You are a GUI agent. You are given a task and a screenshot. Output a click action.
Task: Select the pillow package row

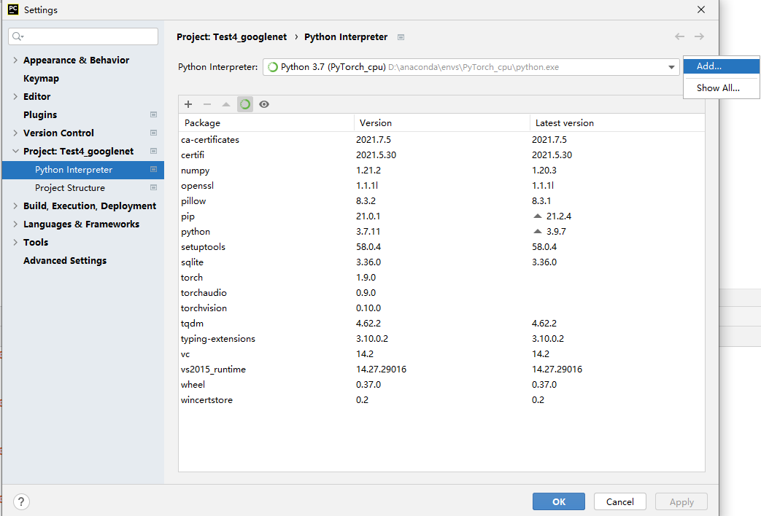coord(441,200)
